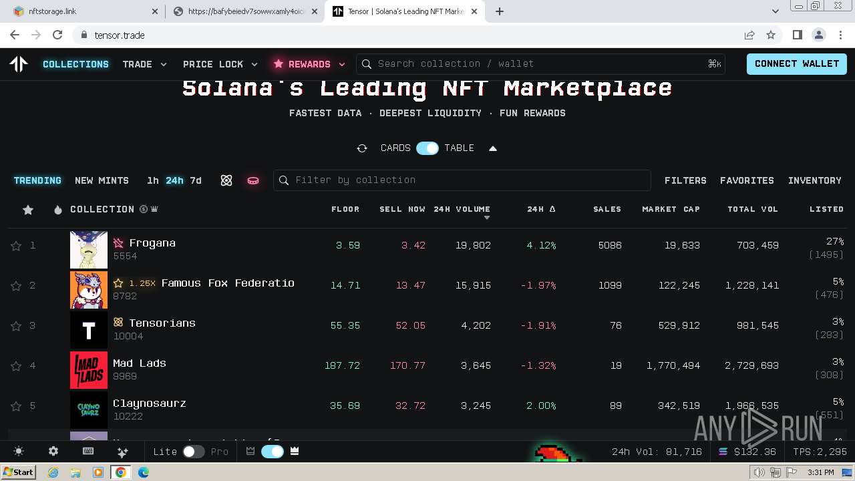Switch to the NEW MINTS tab
Screen dimensions: 855x481
102,180
